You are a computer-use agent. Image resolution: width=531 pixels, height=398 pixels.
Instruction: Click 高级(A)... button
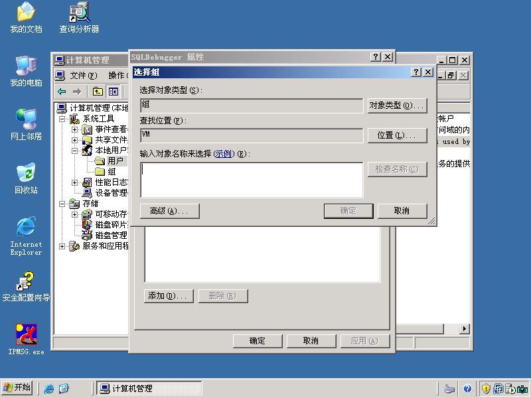pyautogui.click(x=169, y=211)
